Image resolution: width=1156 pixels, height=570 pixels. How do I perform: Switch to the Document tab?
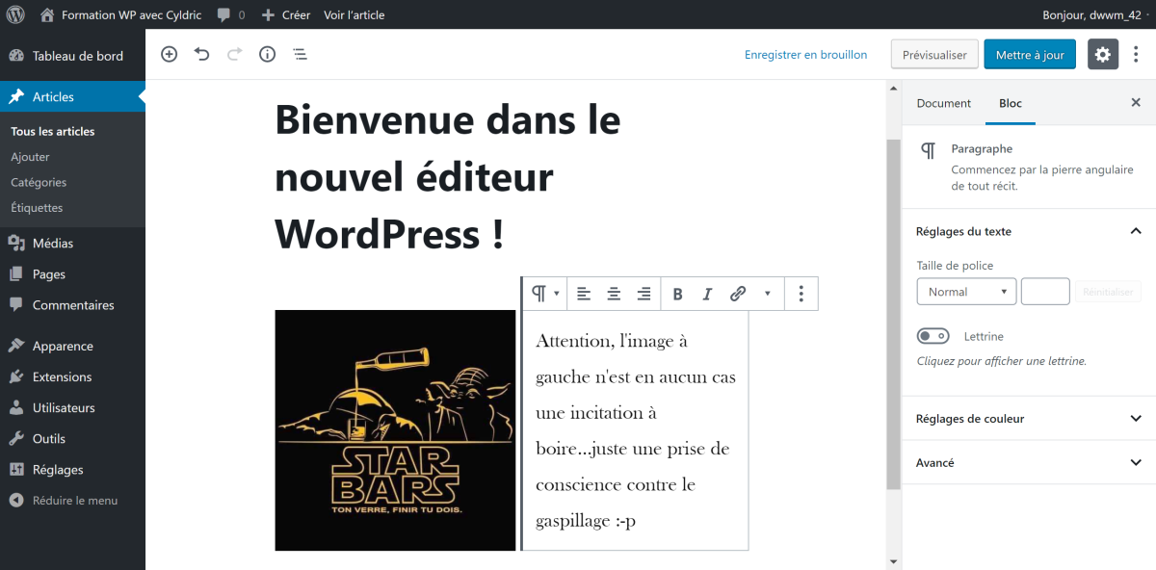click(x=943, y=103)
